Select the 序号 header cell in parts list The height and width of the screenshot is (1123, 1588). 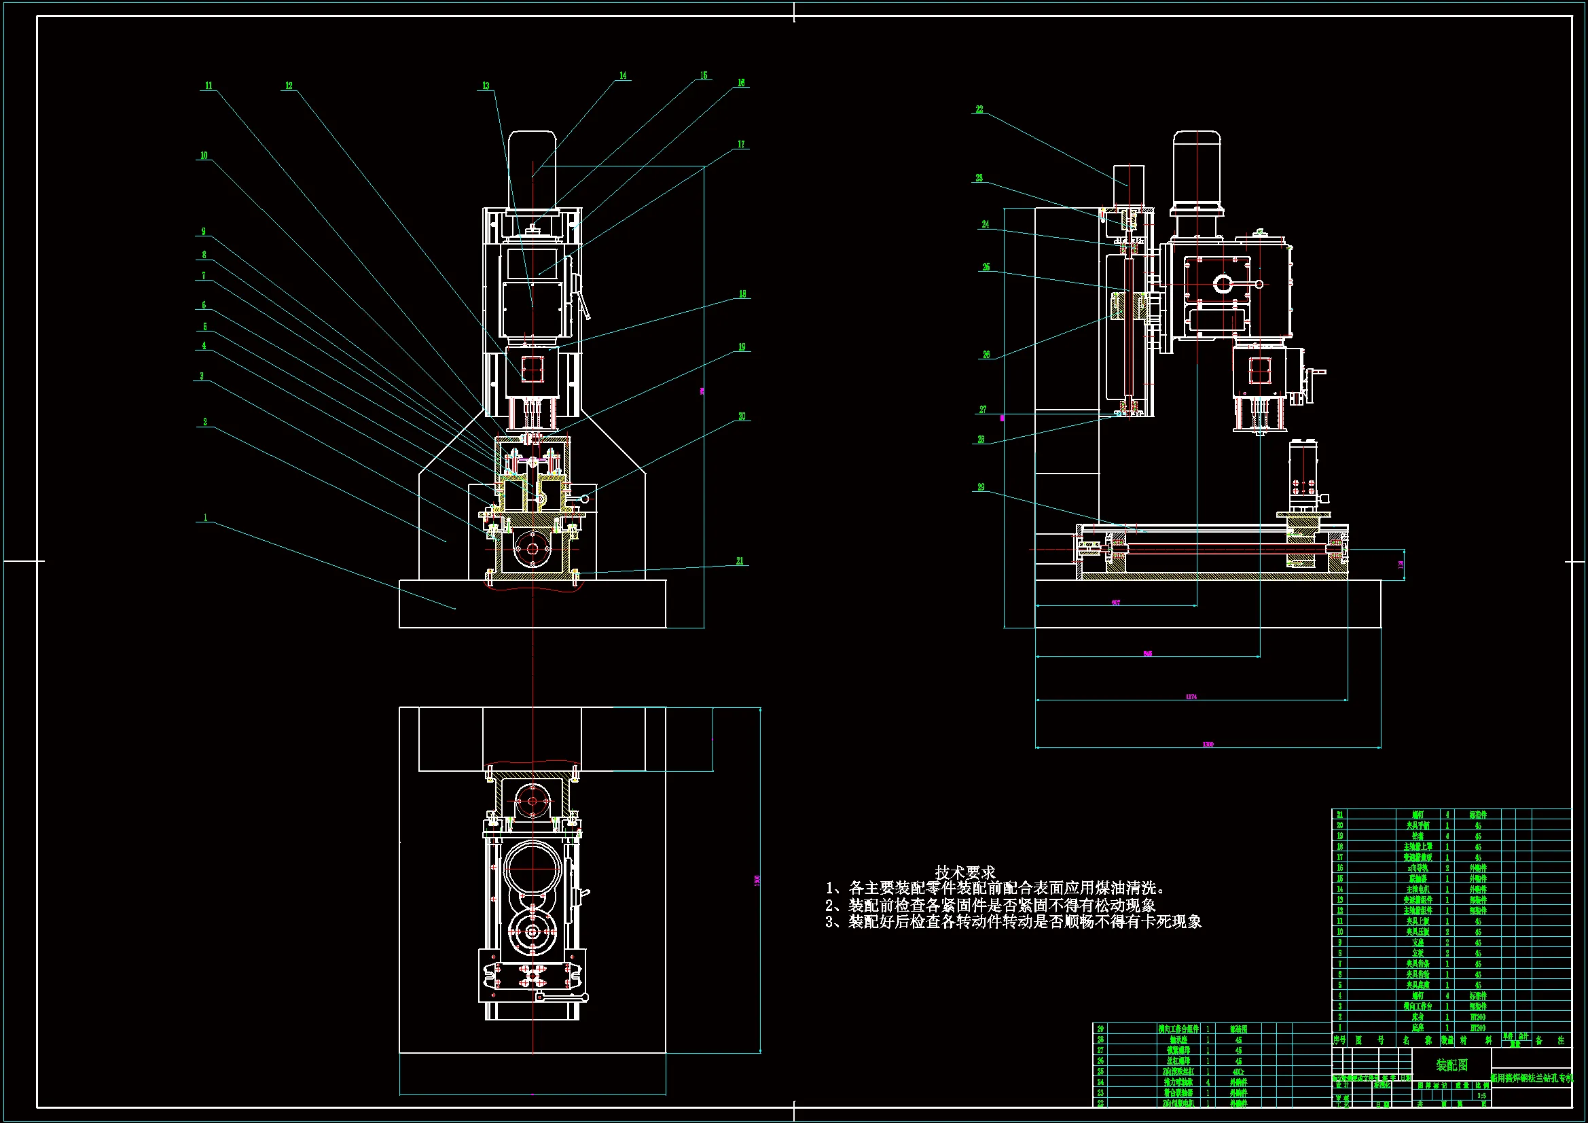[x=1339, y=1040]
